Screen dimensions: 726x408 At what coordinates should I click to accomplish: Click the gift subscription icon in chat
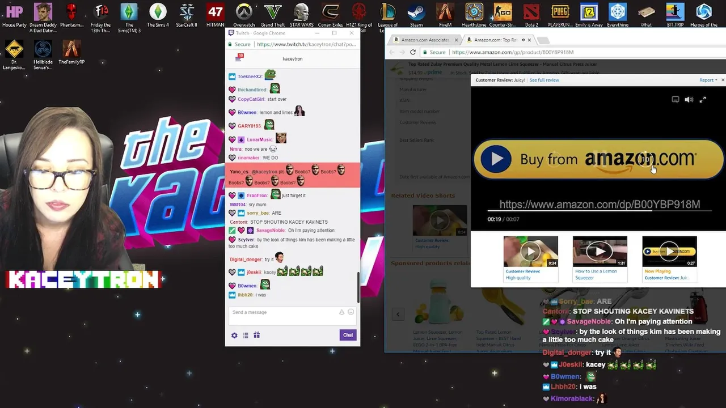click(256, 335)
